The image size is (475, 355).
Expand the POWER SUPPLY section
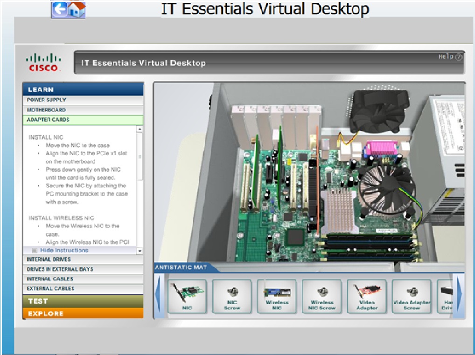click(83, 99)
